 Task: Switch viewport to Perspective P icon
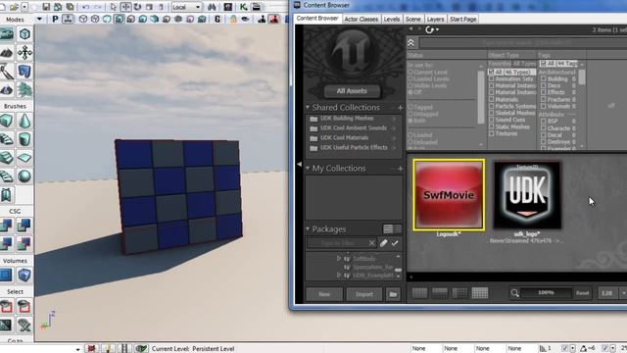tap(55, 20)
